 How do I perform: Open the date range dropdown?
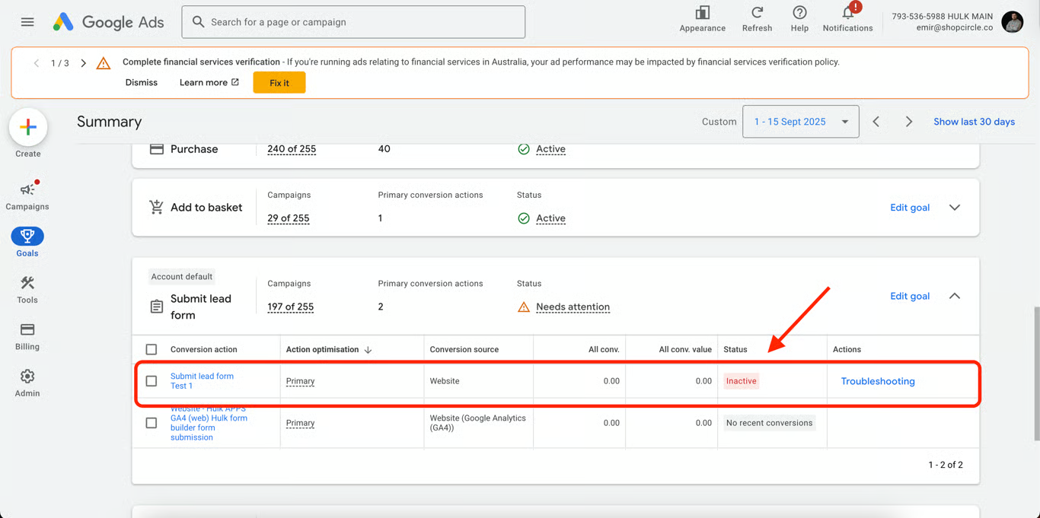pos(800,122)
